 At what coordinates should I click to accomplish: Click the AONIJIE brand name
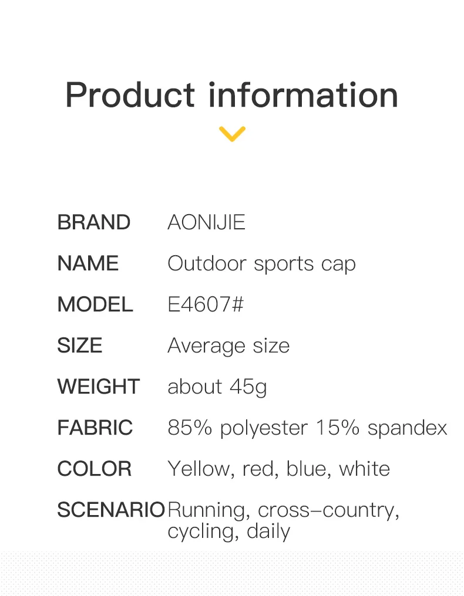point(206,223)
